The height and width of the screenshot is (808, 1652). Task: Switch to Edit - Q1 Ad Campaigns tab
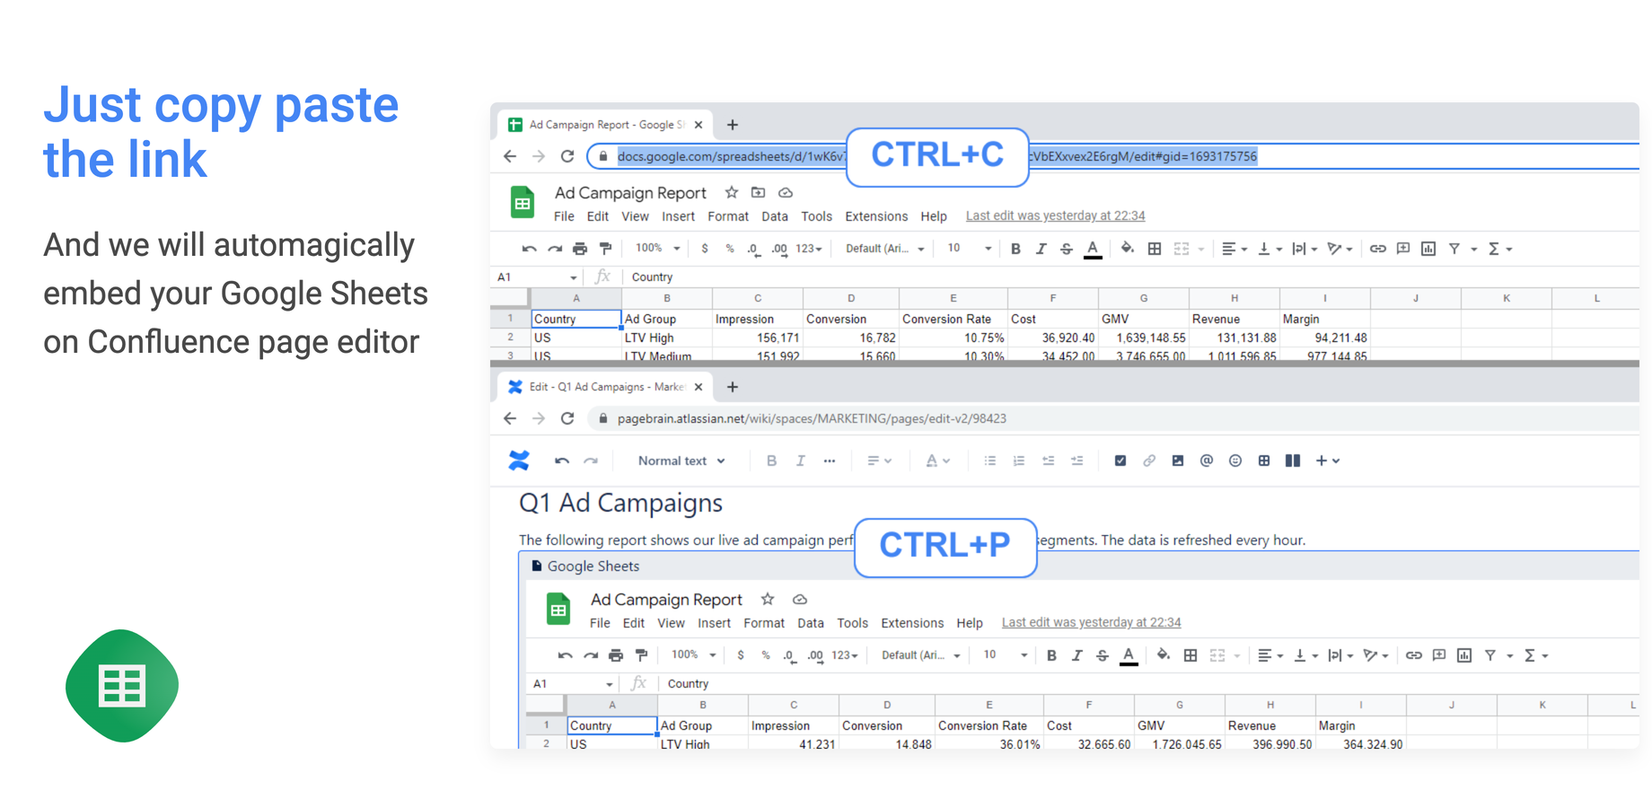click(x=606, y=387)
